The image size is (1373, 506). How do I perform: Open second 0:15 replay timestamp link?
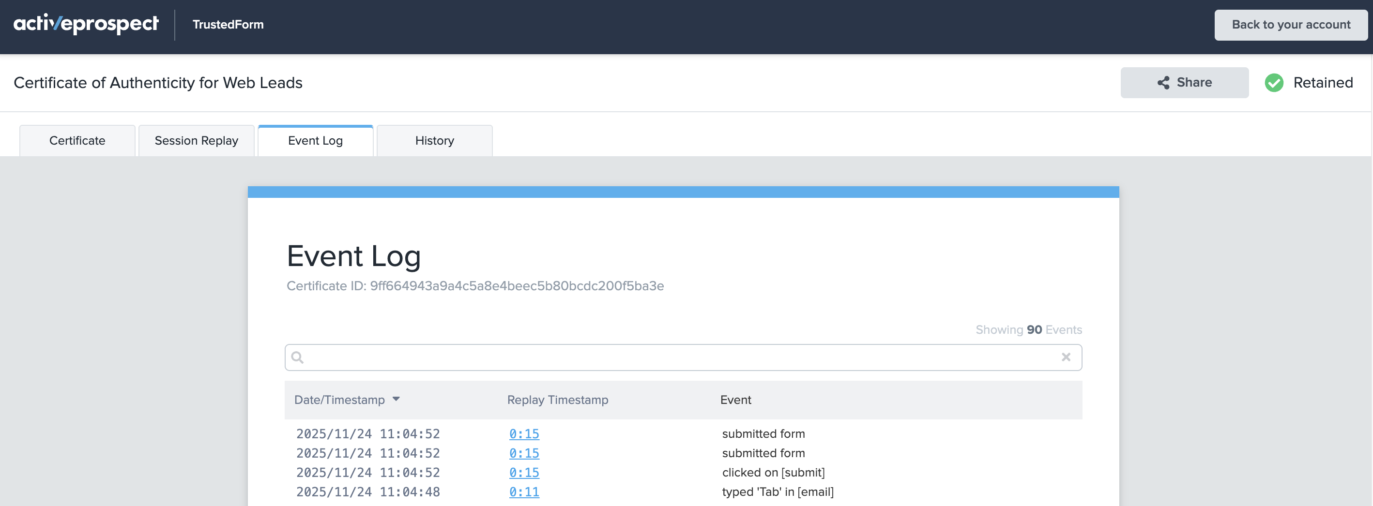(524, 453)
